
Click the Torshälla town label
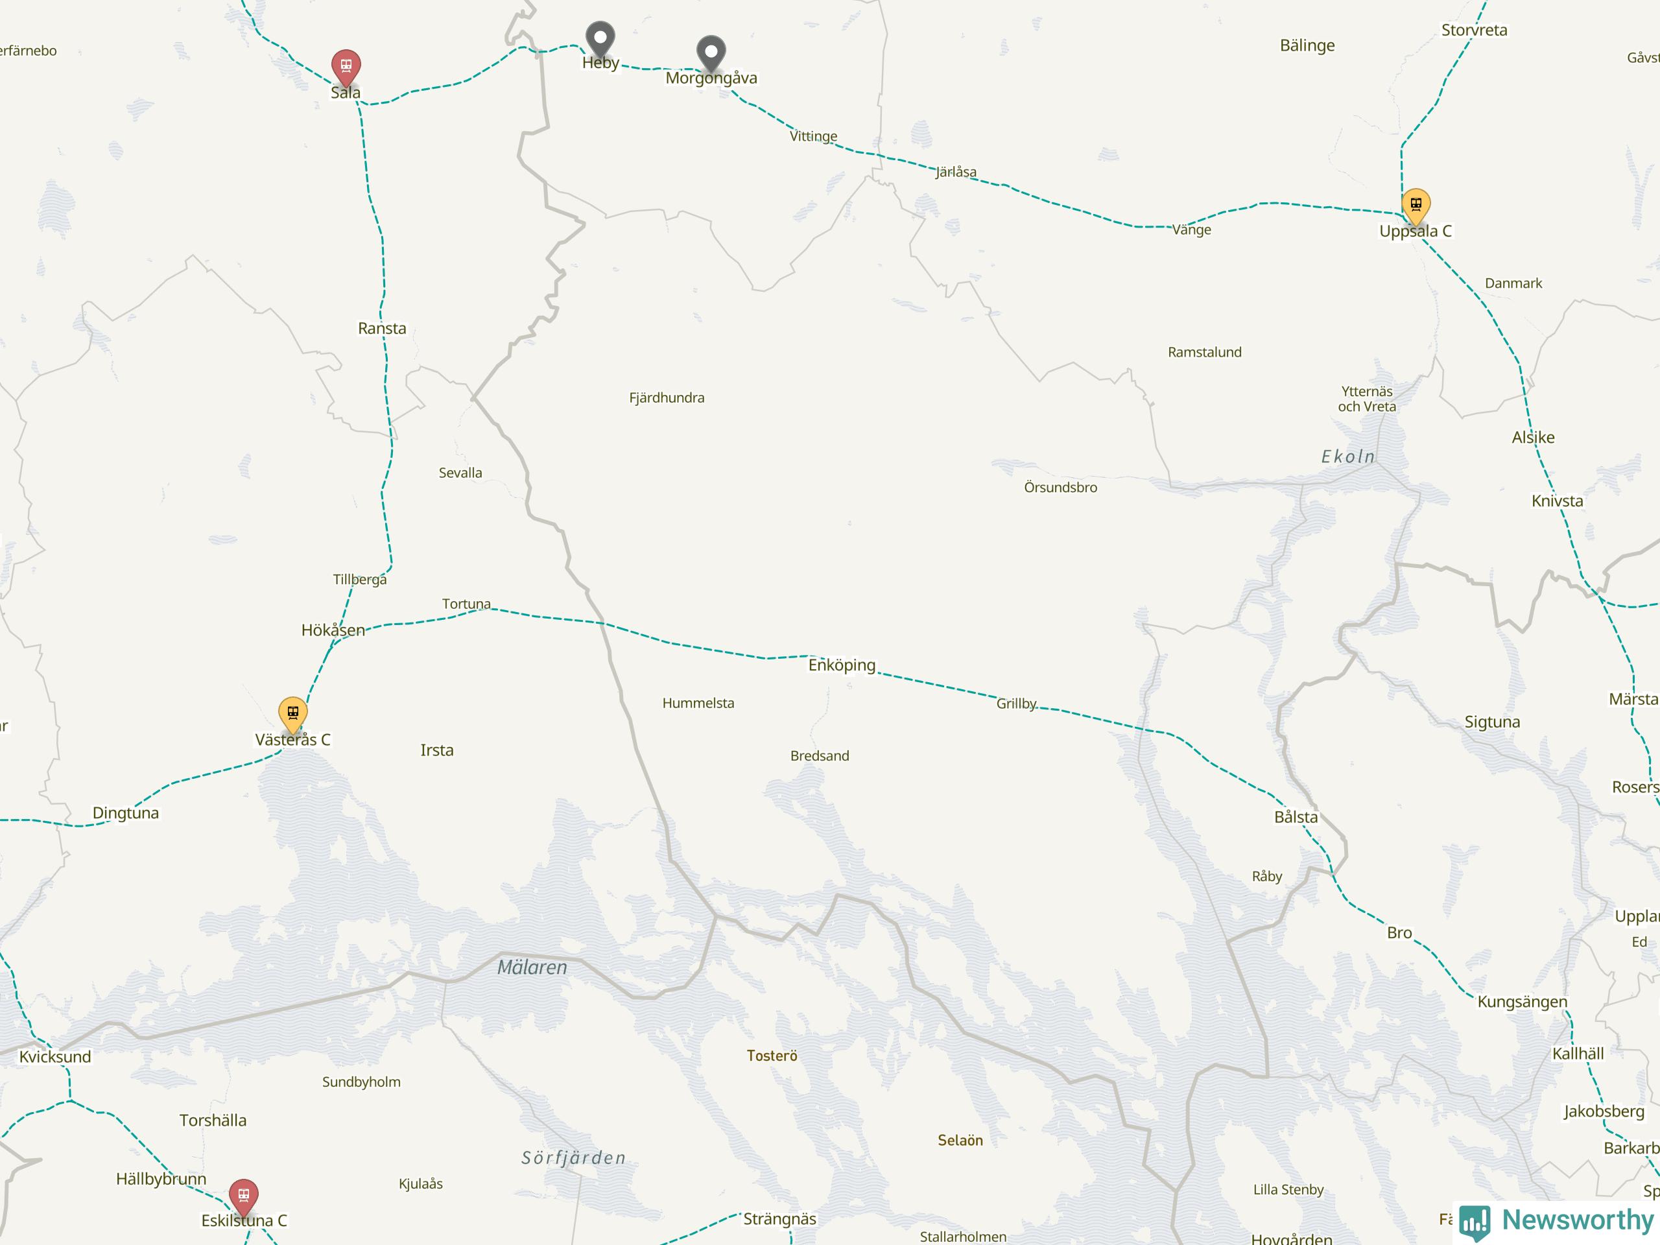tap(213, 1120)
